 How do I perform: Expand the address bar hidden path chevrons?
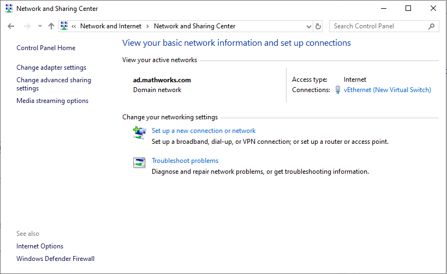(x=74, y=26)
